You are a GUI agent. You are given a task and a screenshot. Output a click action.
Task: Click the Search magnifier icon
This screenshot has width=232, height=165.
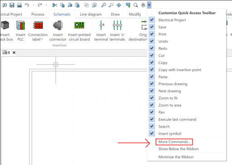135,5
